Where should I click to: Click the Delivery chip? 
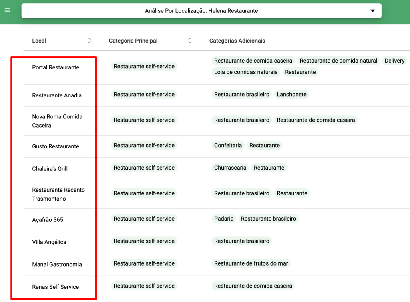click(394, 61)
